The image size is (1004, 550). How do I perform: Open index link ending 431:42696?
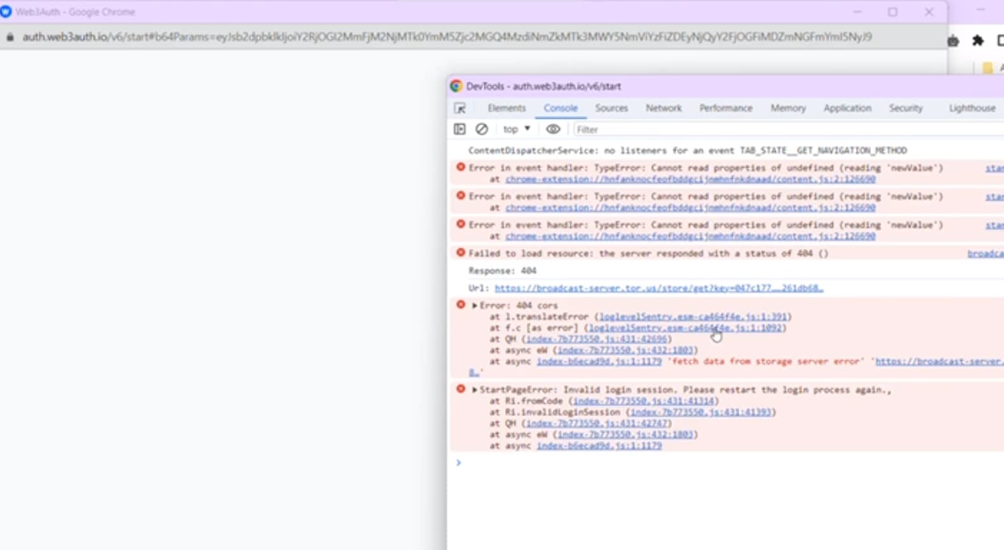pos(597,339)
